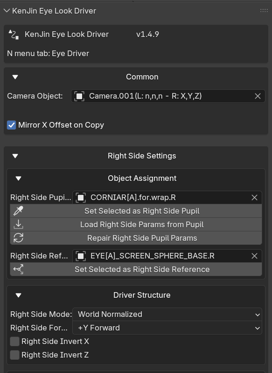The height and width of the screenshot is (373, 272).
Task: Enable Right Side Invert X checkbox
Action: point(14,342)
